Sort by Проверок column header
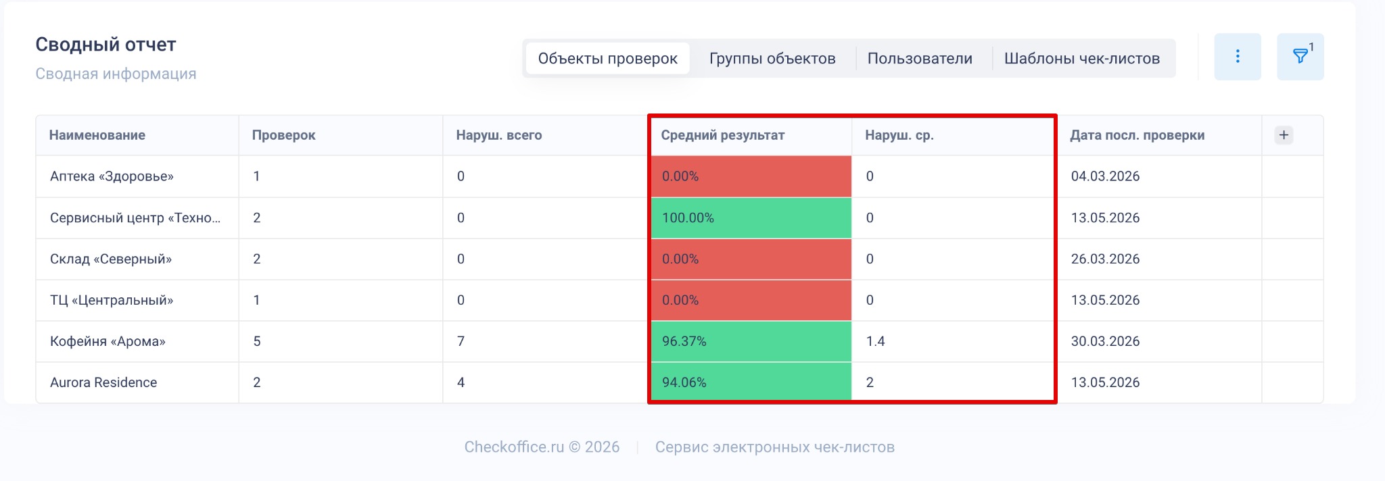This screenshot has width=1385, height=481. (x=284, y=135)
